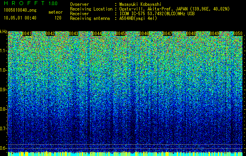Click the Ogata-vill. Akita-Pref. JAPAN location text
Image resolution: width=246 pixels, height=156 pixels.
coord(174,9)
